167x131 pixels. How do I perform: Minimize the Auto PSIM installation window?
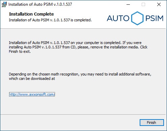tap(128, 4)
